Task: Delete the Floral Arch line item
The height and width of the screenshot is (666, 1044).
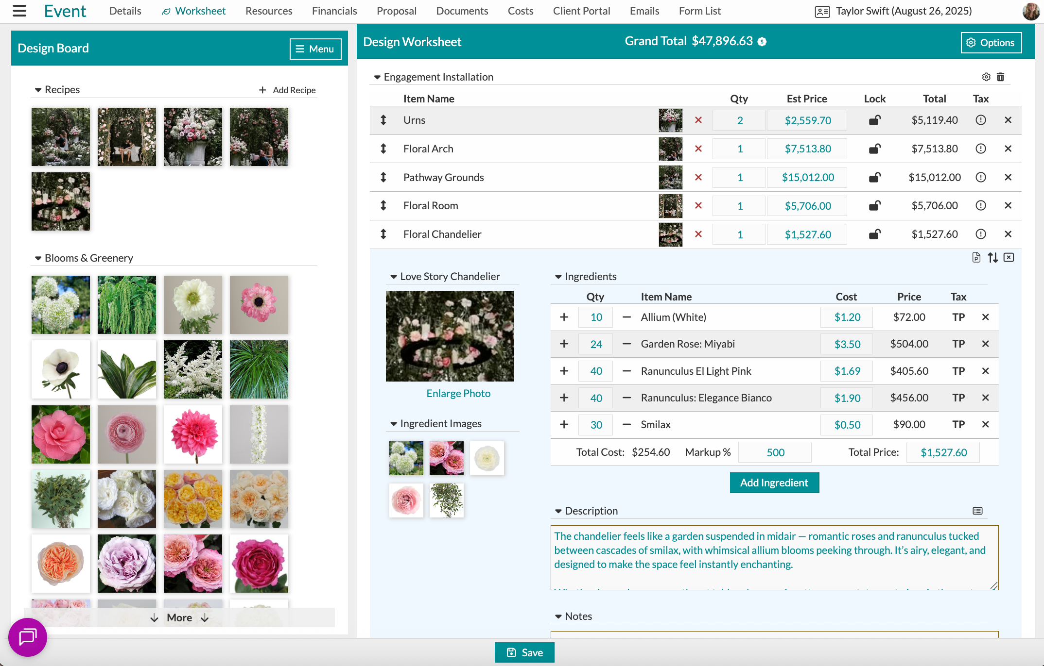Action: pyautogui.click(x=1008, y=149)
